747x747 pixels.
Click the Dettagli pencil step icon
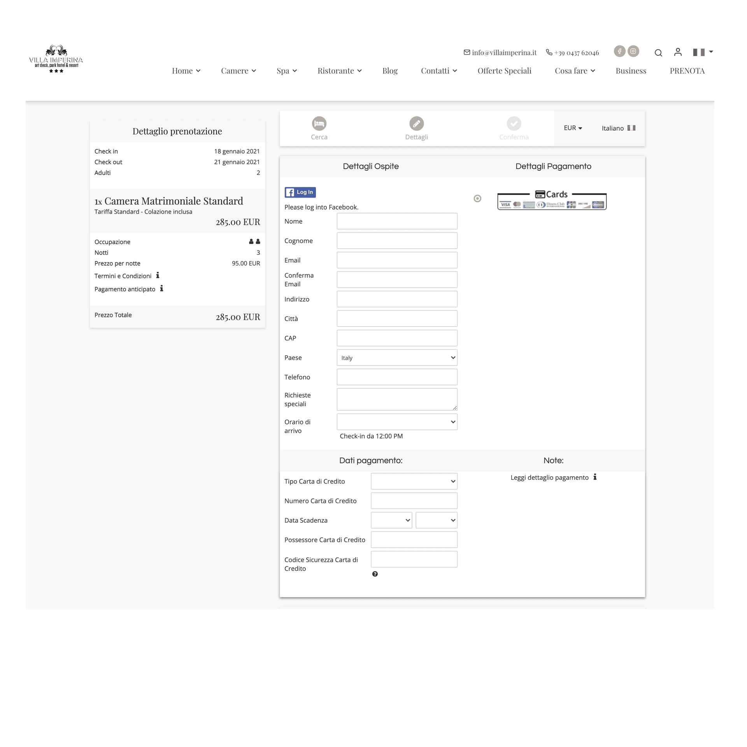[x=416, y=124]
